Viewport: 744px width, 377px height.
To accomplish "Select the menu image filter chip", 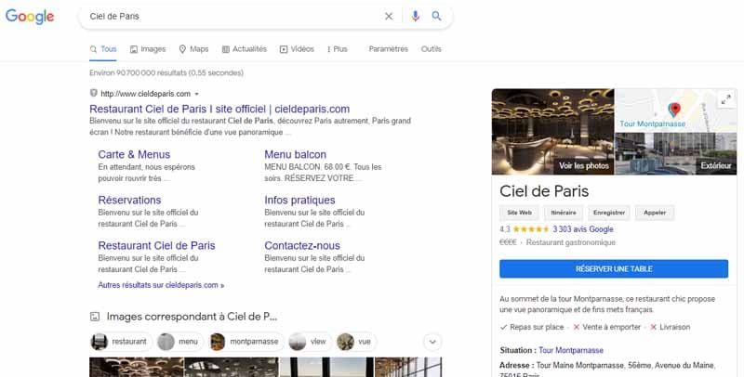I will pos(179,342).
